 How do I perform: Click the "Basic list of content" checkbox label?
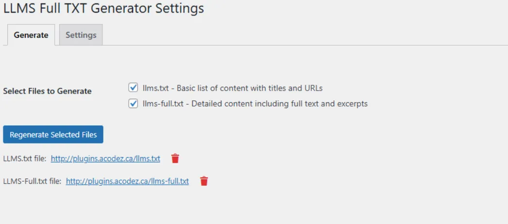233,88
